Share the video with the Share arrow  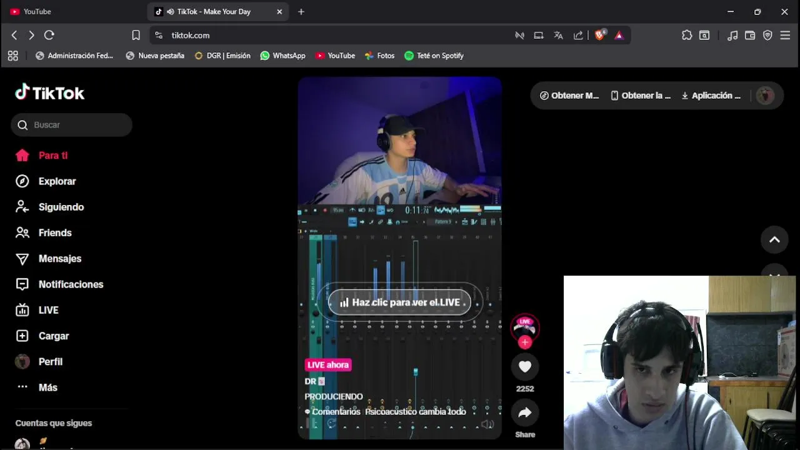tap(525, 412)
